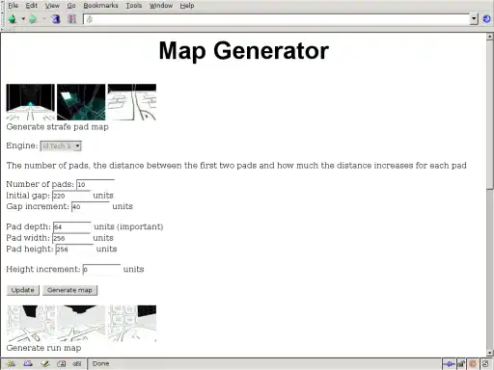Click the second run map thumbnail
The height and width of the screenshot is (370, 494).
click(x=81, y=324)
